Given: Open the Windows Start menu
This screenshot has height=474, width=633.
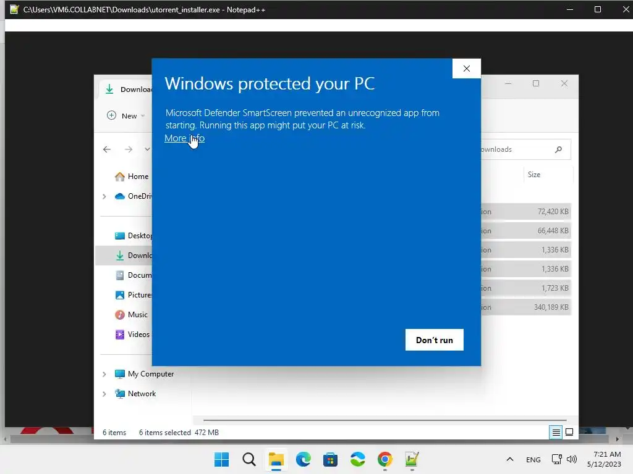Looking at the screenshot, I should pos(222,459).
